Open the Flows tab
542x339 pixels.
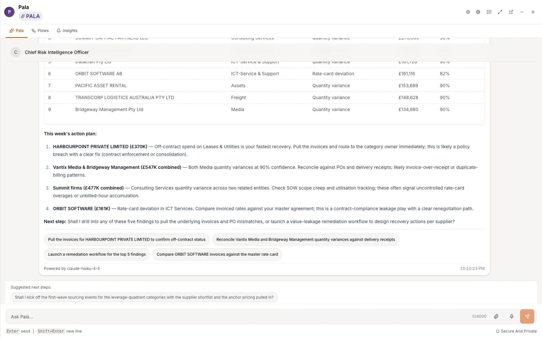point(40,31)
